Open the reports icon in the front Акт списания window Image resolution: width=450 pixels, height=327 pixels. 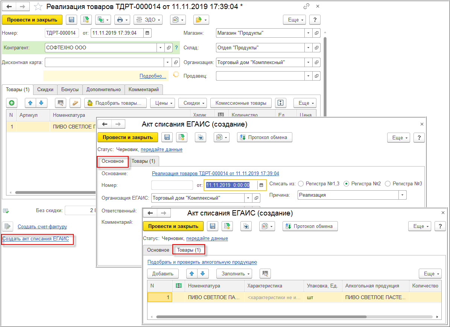(x=267, y=226)
